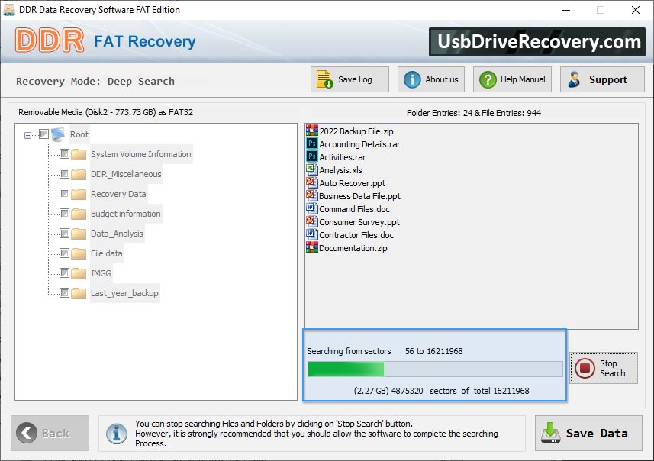Viewport: 654px width, 461px height.
Task: Click the Data_Analysis folder icon
Action: [x=79, y=234]
